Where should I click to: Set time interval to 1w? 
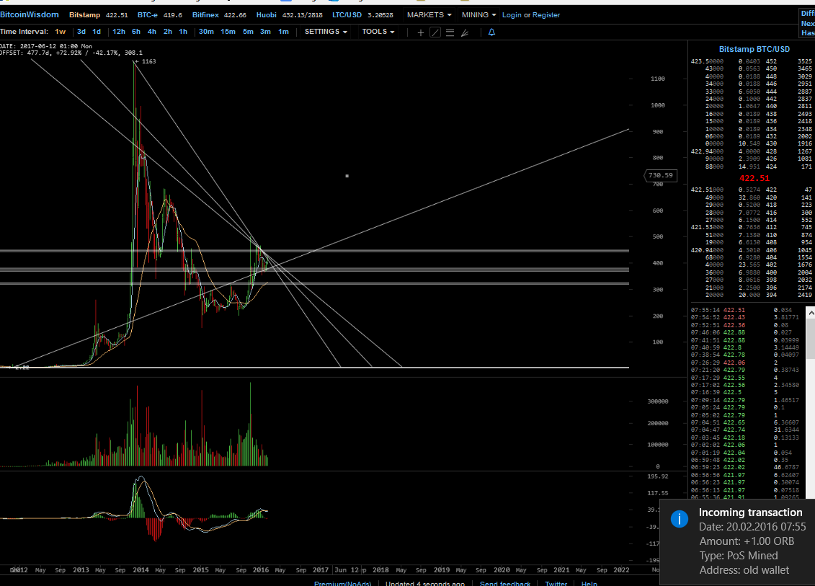coord(61,32)
